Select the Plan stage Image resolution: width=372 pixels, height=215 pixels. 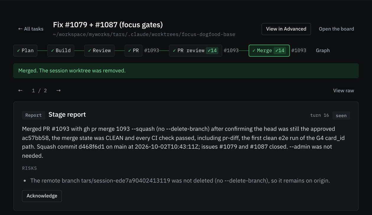[x=25, y=51]
